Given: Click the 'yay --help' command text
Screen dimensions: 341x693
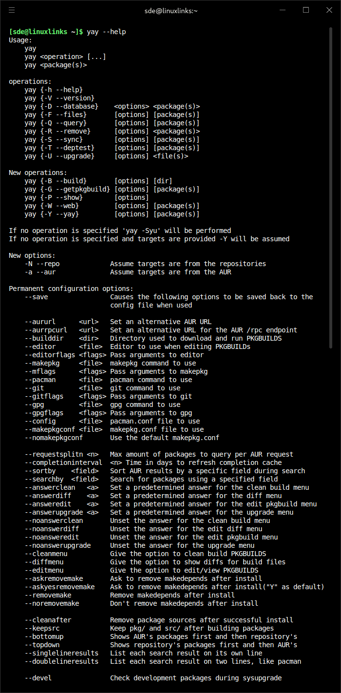Looking at the screenshot, I should [106, 32].
